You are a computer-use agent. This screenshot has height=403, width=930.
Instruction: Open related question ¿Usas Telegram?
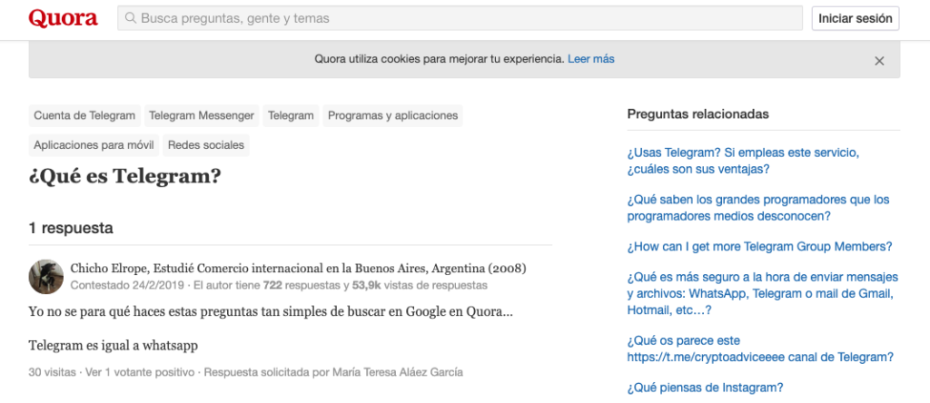point(743,161)
